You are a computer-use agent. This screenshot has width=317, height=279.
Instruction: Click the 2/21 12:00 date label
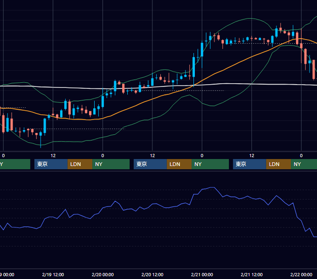pos(252,274)
